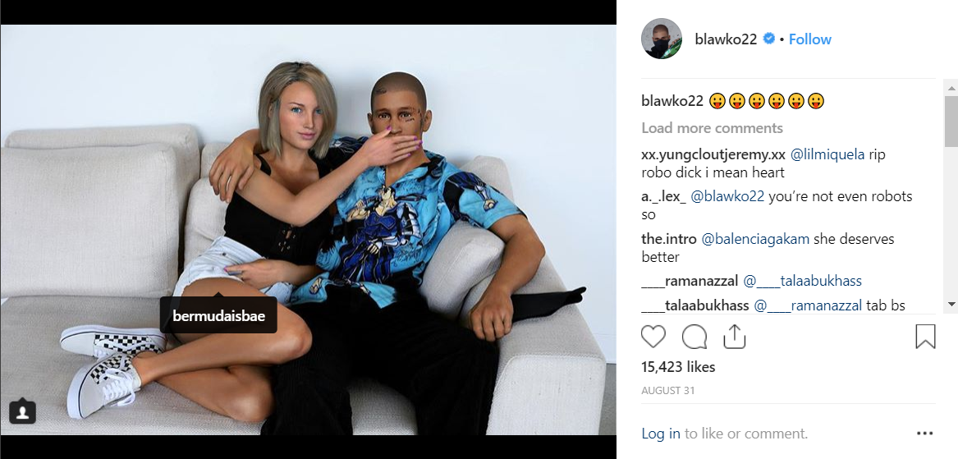Open the AUGUST 31 post timestamp
The image size is (958, 459).
[x=667, y=391]
